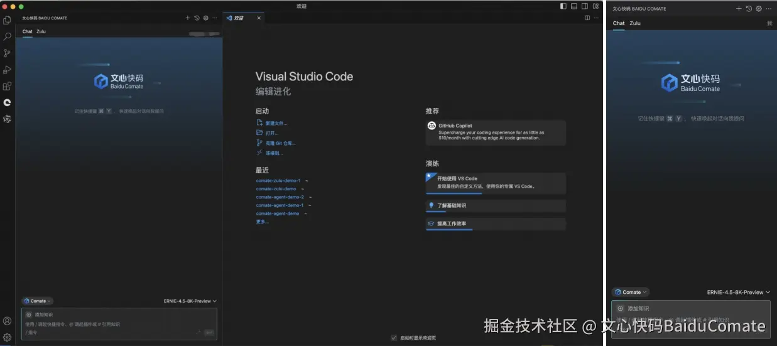Screen dimensions: 777x346
Task: Toggle secondary sidebar visibility in title bar
Action: coord(585,6)
